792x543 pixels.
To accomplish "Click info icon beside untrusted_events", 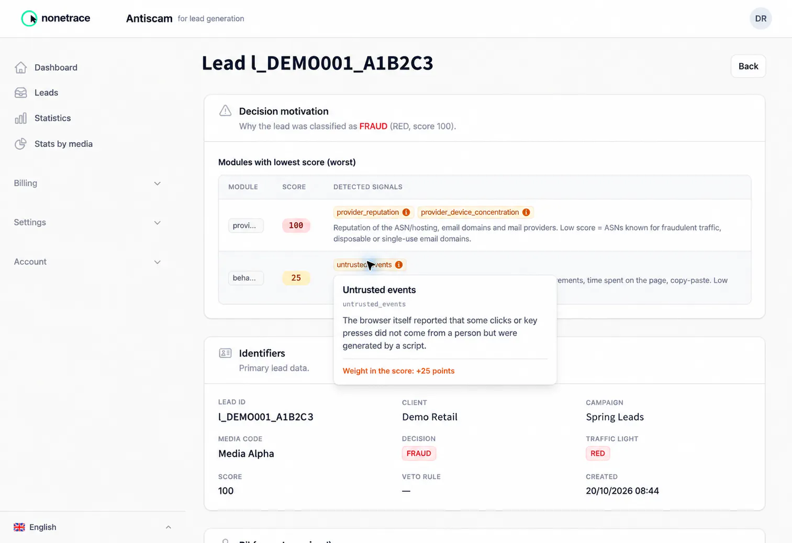I will pos(399,264).
